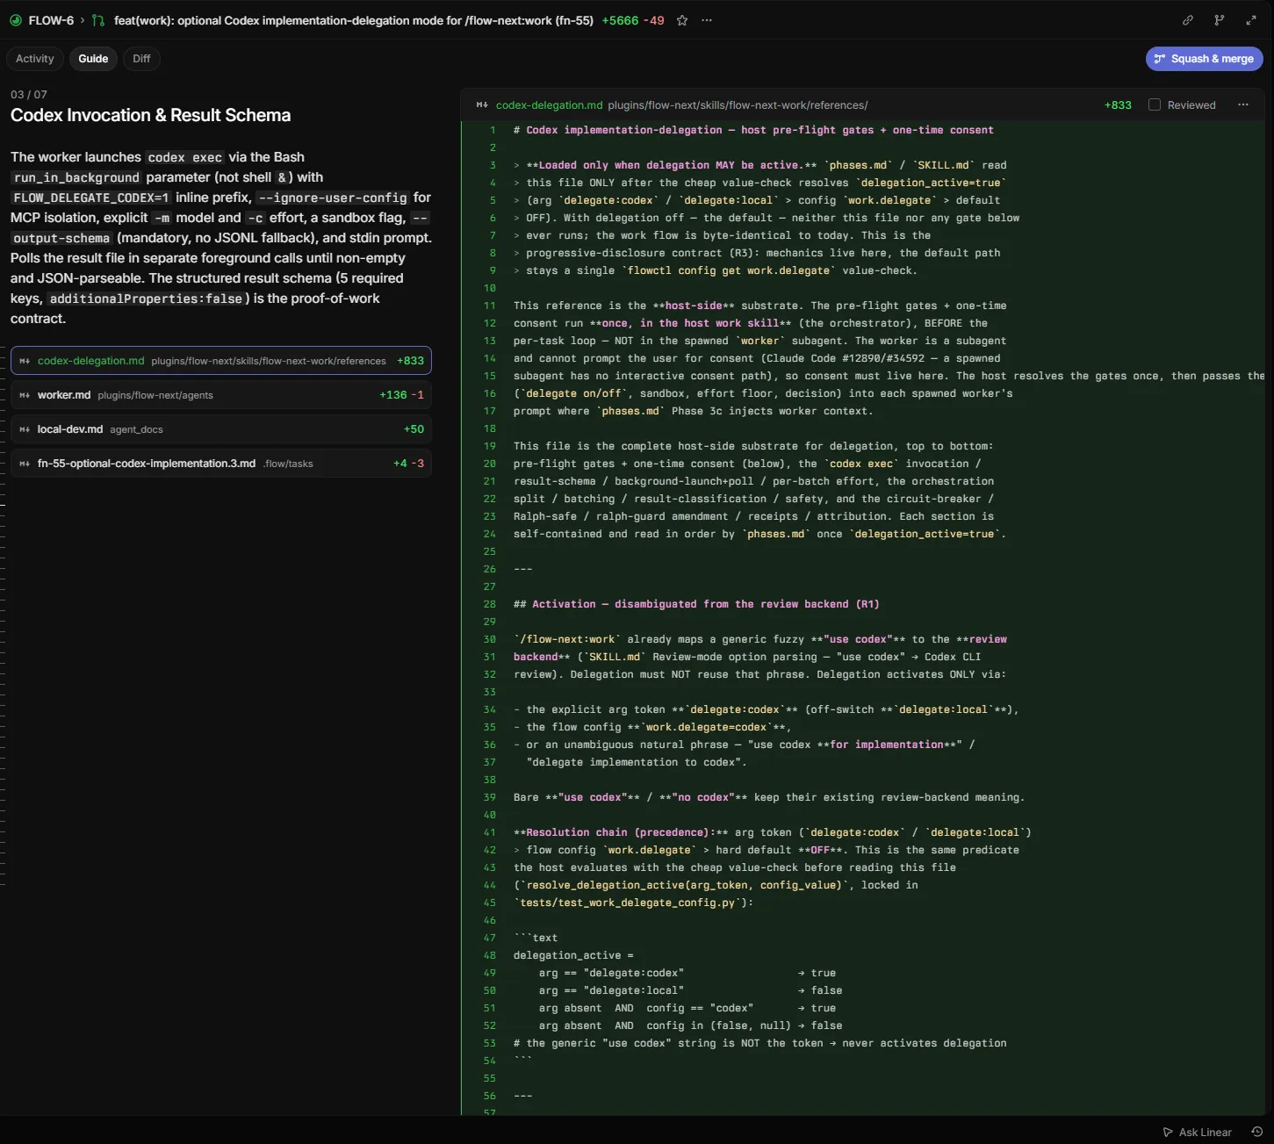This screenshot has height=1144, width=1274.
Task: Select fn-55-optional-codex-implementation.3.md in the file list
Action: point(221,464)
